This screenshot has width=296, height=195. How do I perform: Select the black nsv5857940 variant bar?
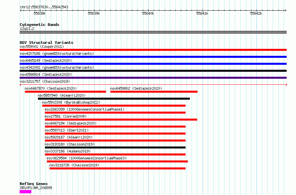pyautogui.click(x=114, y=99)
